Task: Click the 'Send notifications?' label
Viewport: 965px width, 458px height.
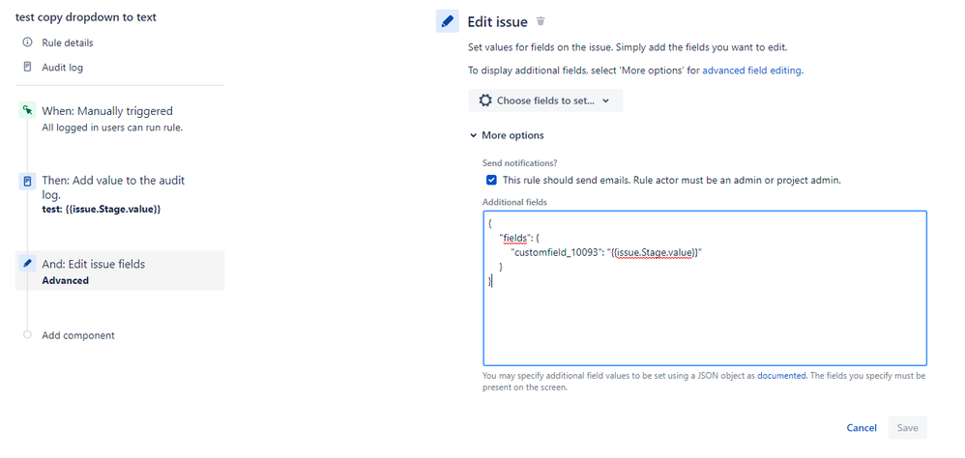Action: [x=520, y=163]
